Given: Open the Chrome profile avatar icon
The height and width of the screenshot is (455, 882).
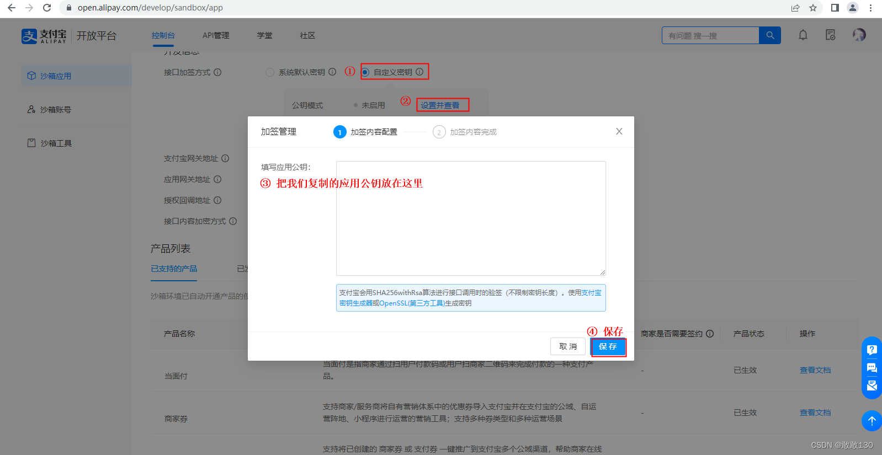Looking at the screenshot, I should 853,8.
